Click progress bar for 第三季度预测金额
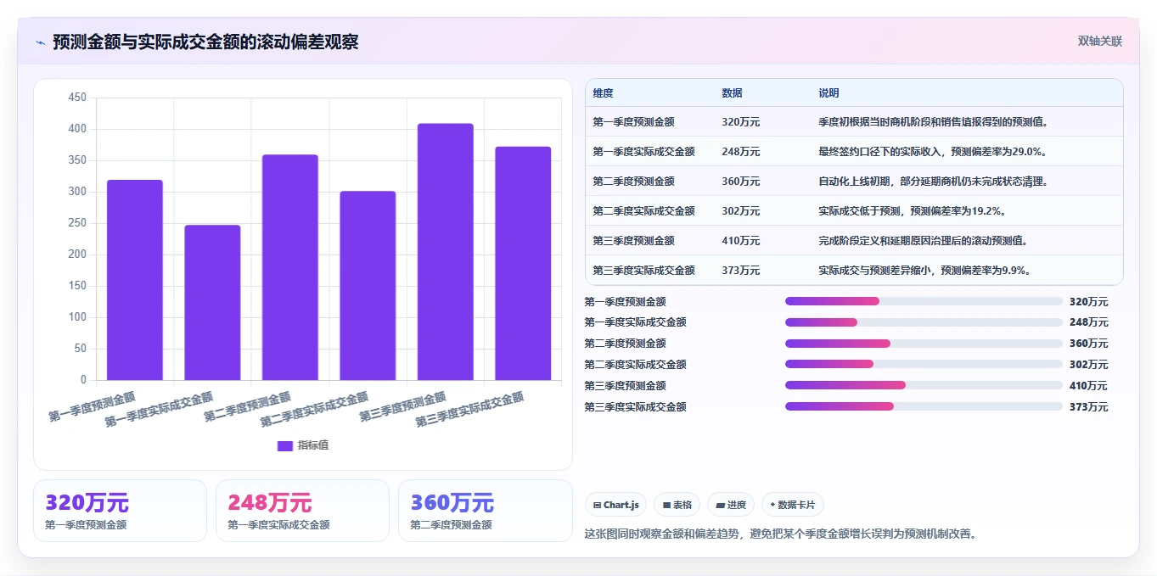The height and width of the screenshot is (576, 1157). point(924,386)
